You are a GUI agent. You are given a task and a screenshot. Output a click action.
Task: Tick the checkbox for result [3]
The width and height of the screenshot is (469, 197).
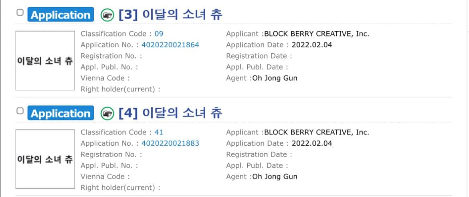20,13
